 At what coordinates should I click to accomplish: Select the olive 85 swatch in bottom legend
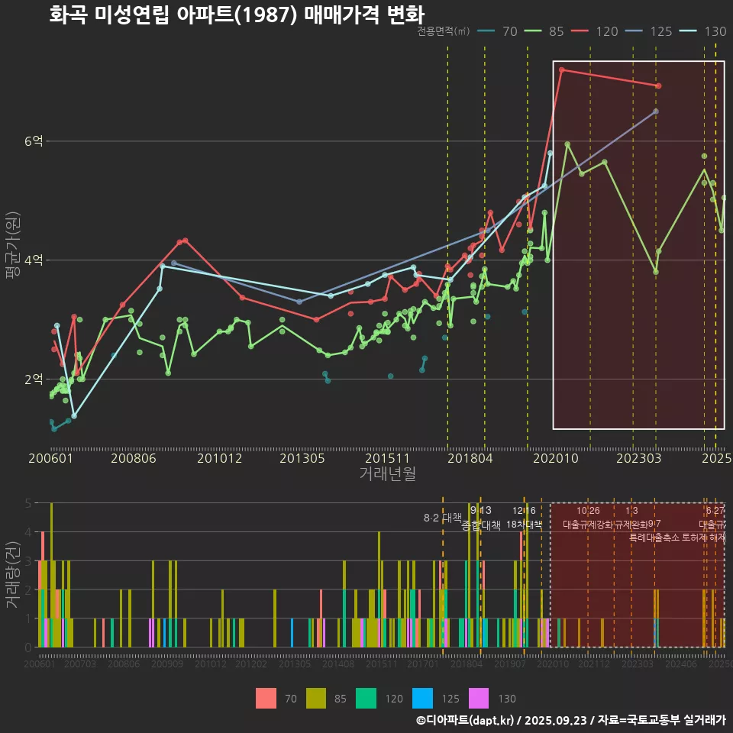pyautogui.click(x=318, y=698)
